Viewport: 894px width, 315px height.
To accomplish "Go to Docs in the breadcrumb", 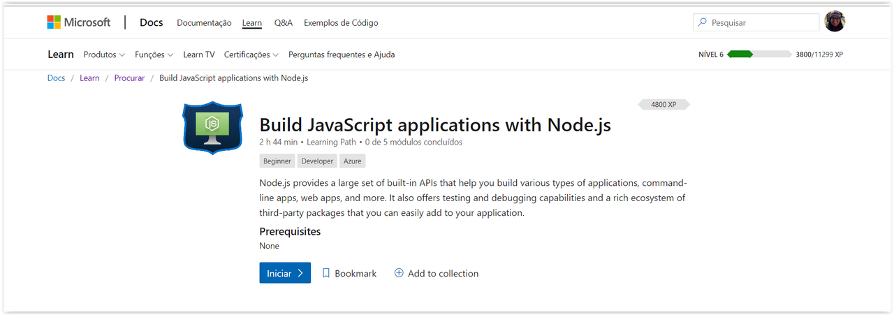I will [56, 78].
